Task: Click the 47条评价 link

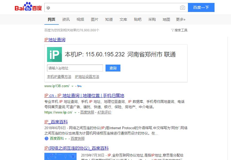Action: click(x=104, y=112)
